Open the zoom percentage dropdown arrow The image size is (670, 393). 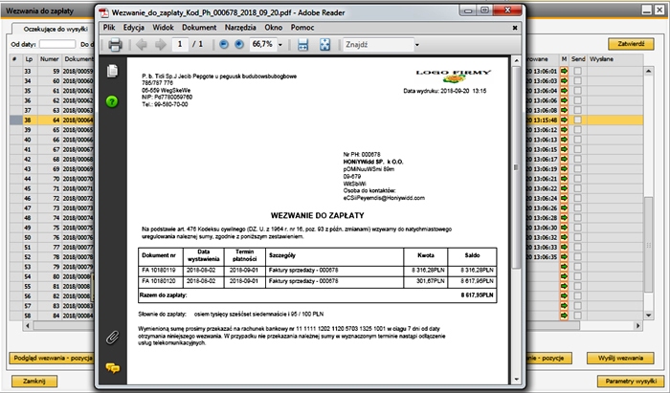(x=280, y=45)
